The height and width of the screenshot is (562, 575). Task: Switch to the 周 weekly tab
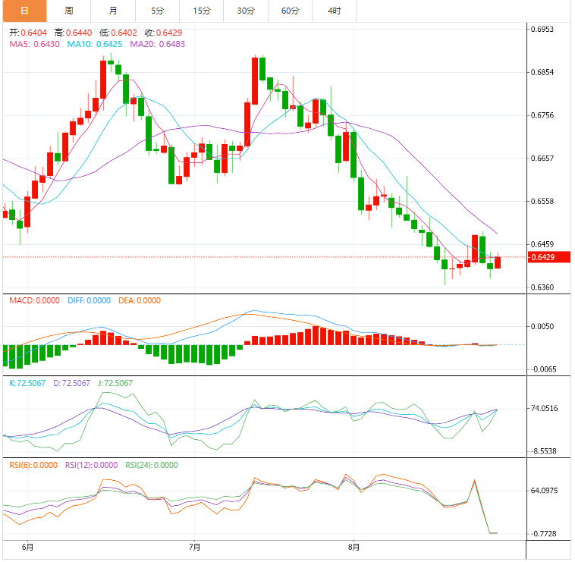point(69,11)
